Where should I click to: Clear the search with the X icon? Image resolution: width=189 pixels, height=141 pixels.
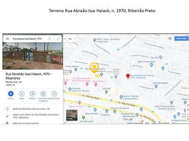(57, 39)
